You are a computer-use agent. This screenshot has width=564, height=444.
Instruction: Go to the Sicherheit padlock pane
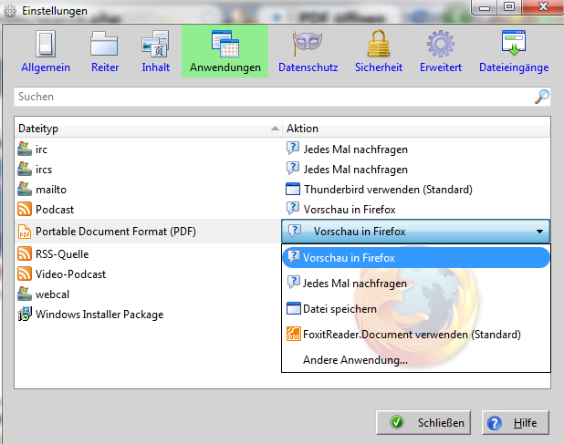[x=379, y=51]
